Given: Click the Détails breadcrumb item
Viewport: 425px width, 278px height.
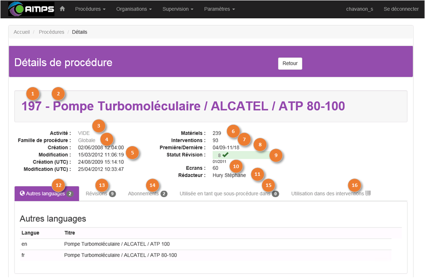Looking at the screenshot, I should pos(79,32).
